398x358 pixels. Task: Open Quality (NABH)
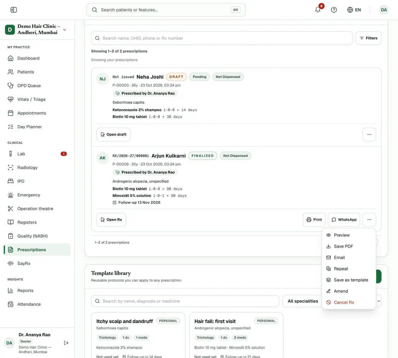point(37,236)
